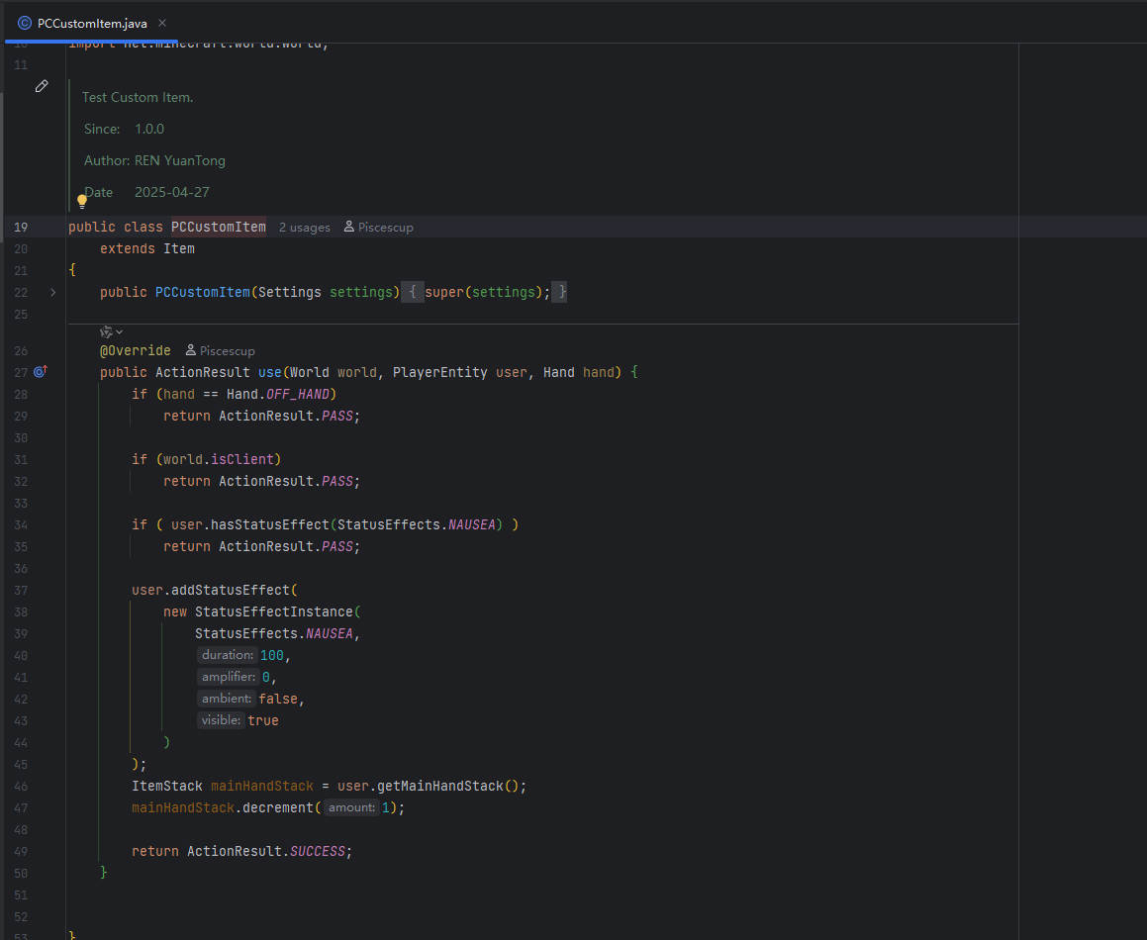1147x940 pixels.
Task: Open the '2 usages' inlay hint
Action: point(304,228)
